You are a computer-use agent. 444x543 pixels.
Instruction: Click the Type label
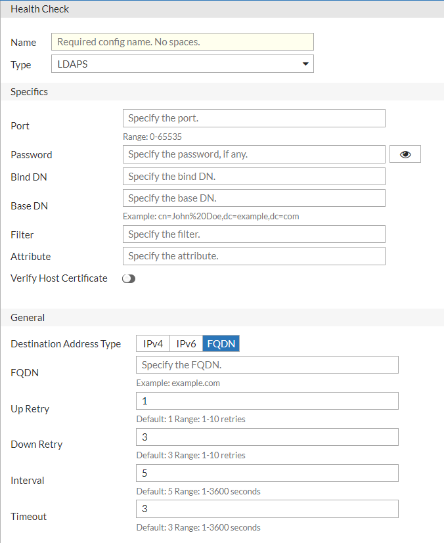coord(21,65)
